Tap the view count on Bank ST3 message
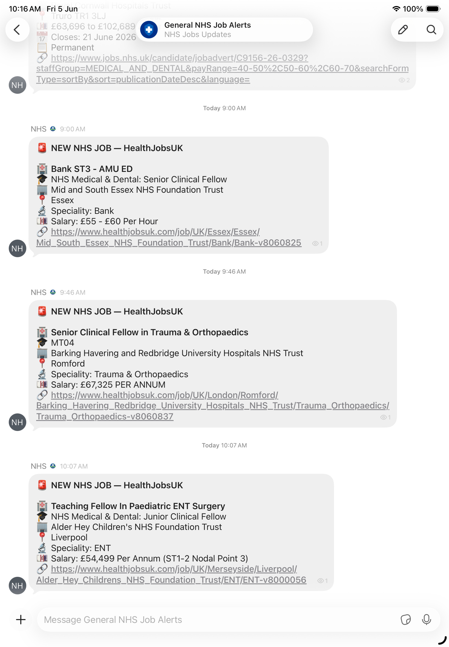This screenshot has width=449, height=647. click(317, 243)
